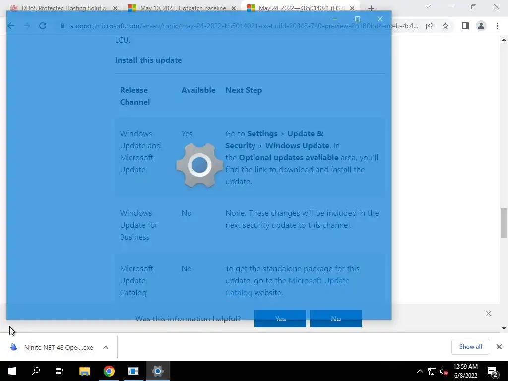Screen dimensions: 508x381
Task: Bookmark this page with the star icon
Action: pyautogui.click(x=445, y=26)
